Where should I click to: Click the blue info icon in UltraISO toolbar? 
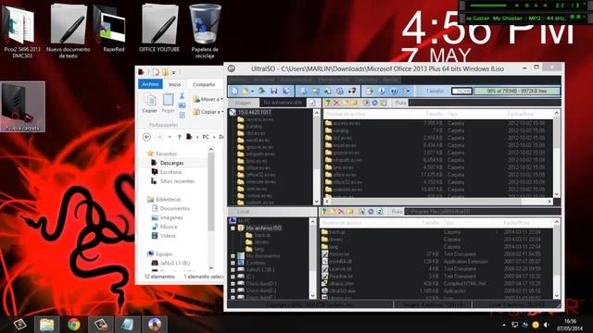(x=382, y=91)
